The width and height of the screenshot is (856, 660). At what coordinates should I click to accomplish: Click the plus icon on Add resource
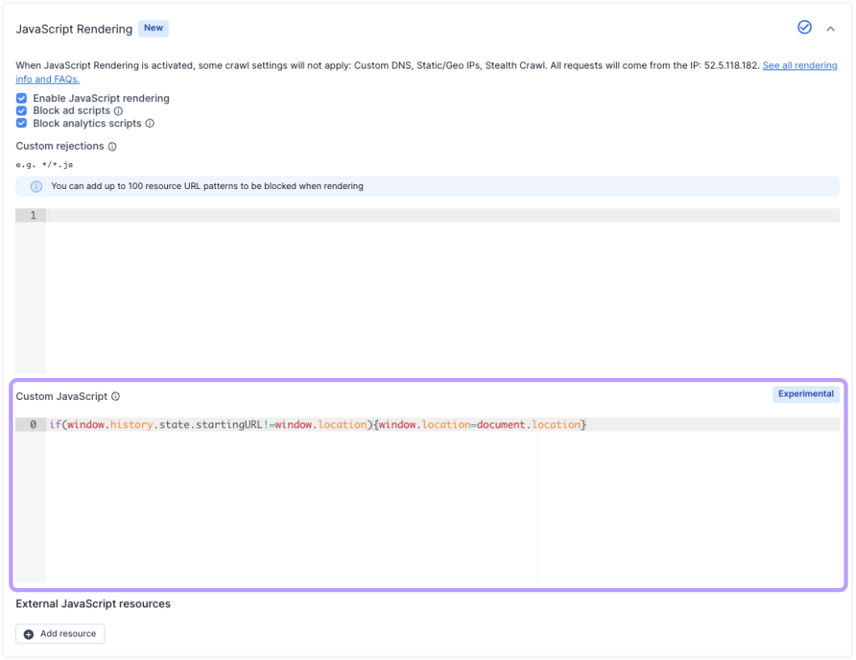(30, 633)
